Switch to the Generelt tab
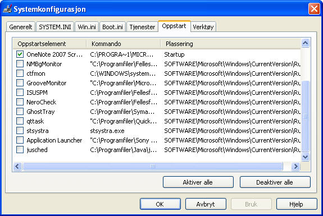 [21, 27]
